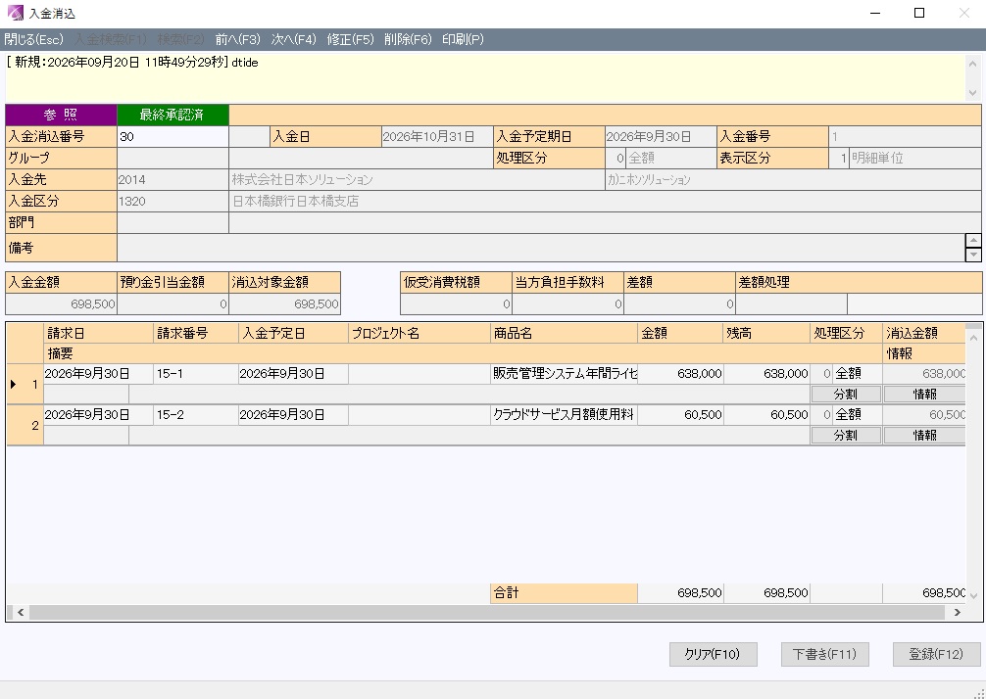Click the 下書き(F11) draft button

(x=825, y=654)
